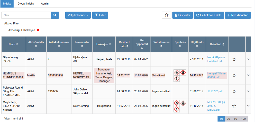Sort by Datablad column
The width and height of the screenshot is (255, 122).
point(217,44)
